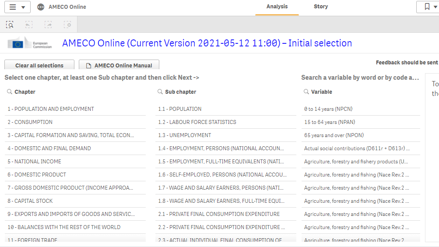Open the AMECO Online Manual
Viewport: 439px width, 247px height.
[x=119, y=66]
